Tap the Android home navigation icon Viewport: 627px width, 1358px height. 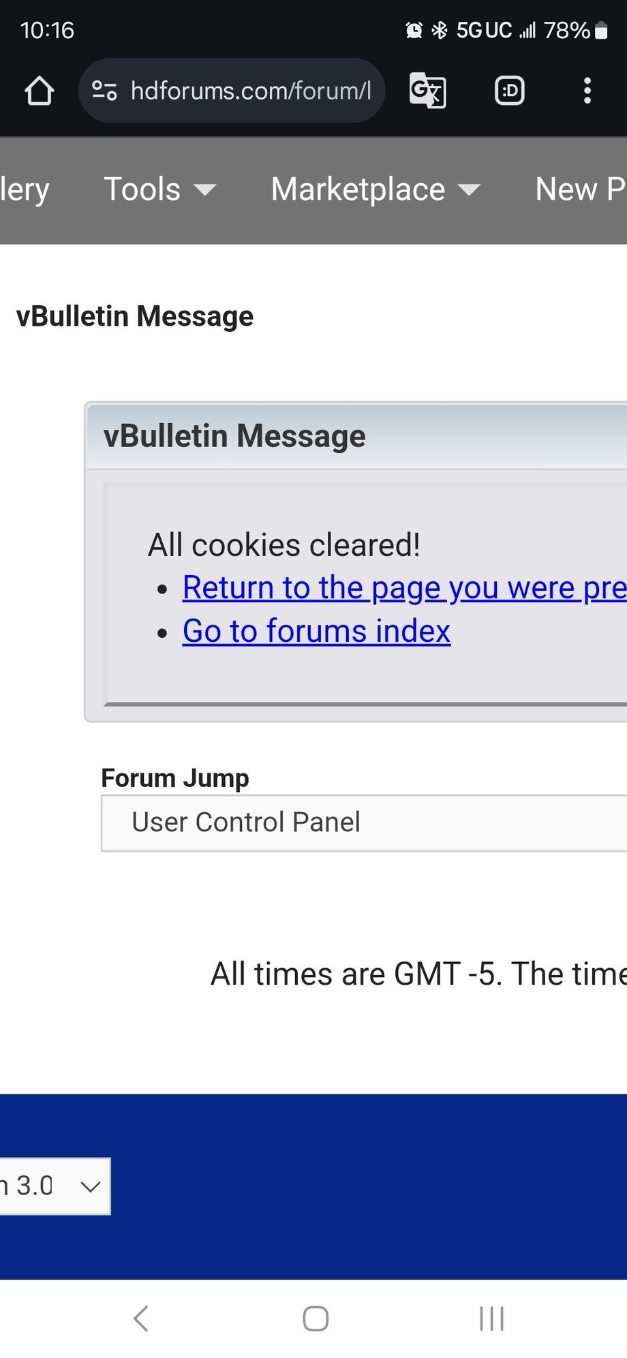click(316, 1318)
